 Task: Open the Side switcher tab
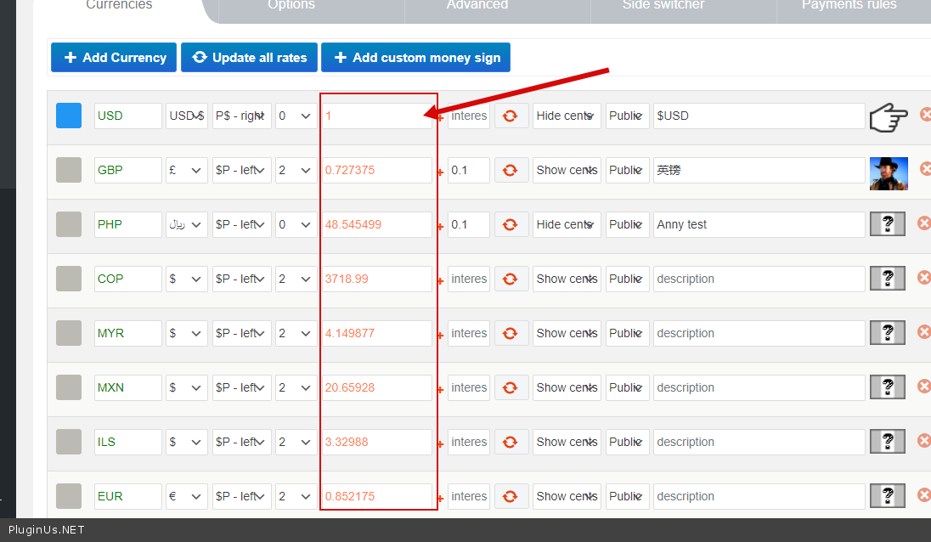click(x=663, y=6)
